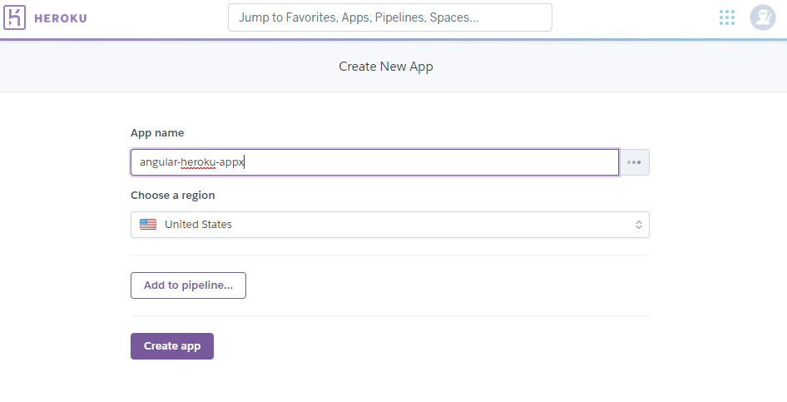Click into the App name text field
The width and height of the screenshot is (787, 402).
[x=375, y=162]
